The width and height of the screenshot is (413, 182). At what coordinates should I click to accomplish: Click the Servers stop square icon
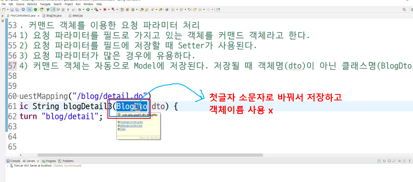[x=399, y=161]
